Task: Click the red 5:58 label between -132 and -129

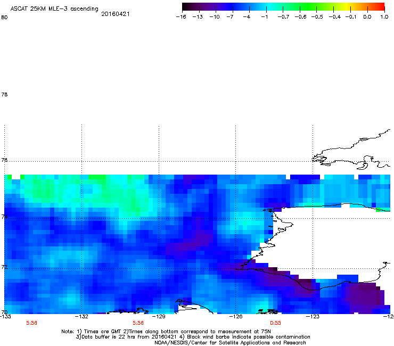Action: pyautogui.click(x=138, y=323)
